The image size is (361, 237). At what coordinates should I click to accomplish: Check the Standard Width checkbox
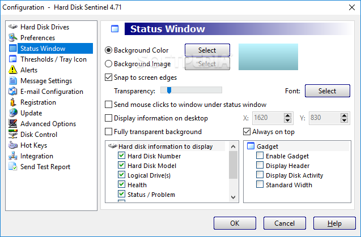260,184
